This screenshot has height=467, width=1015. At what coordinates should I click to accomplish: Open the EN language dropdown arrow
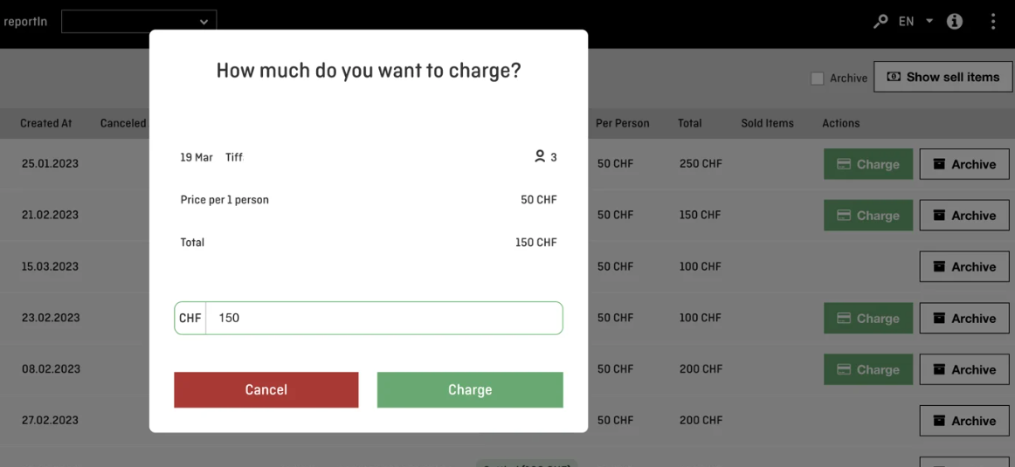[x=929, y=21]
